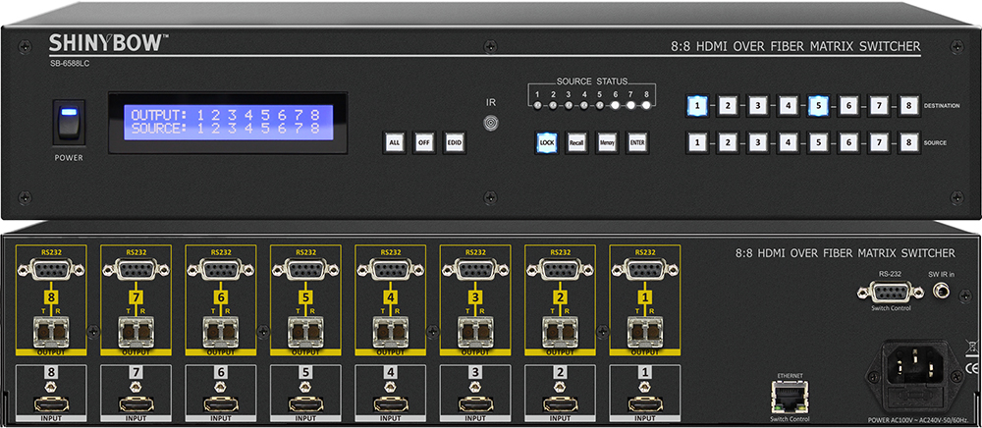
Task: Click HDMI INPUT port 5
Action: [305, 403]
